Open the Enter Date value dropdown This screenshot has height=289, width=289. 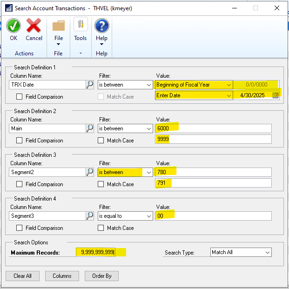[x=194, y=95]
